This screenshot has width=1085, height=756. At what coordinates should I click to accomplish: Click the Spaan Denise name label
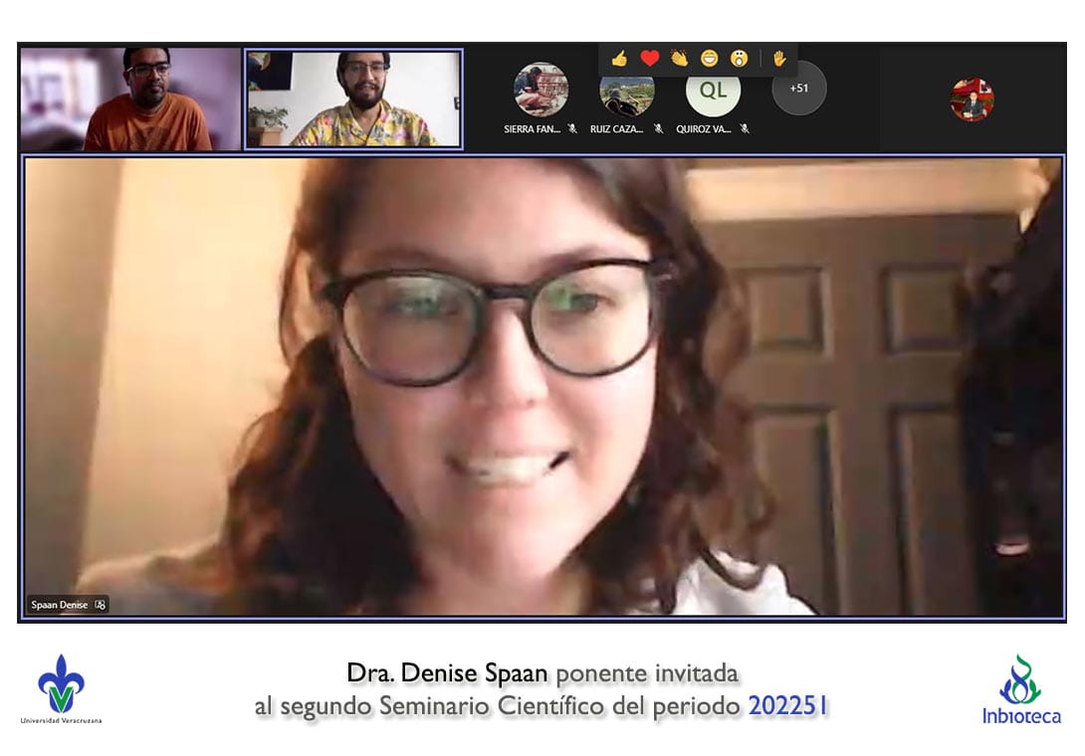pyautogui.click(x=59, y=604)
